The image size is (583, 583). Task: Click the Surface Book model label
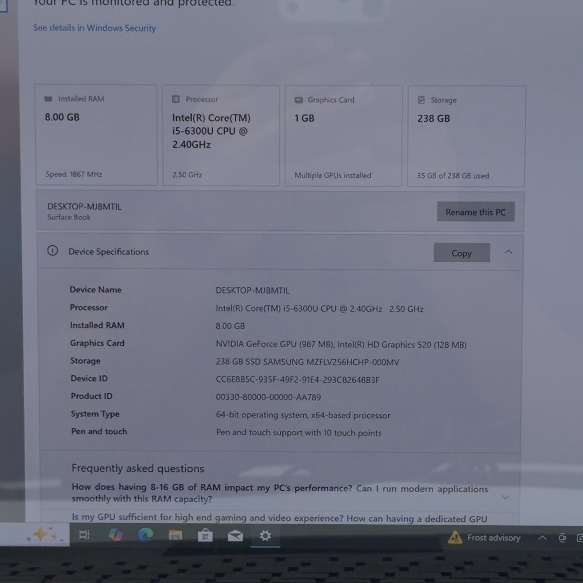click(x=69, y=217)
